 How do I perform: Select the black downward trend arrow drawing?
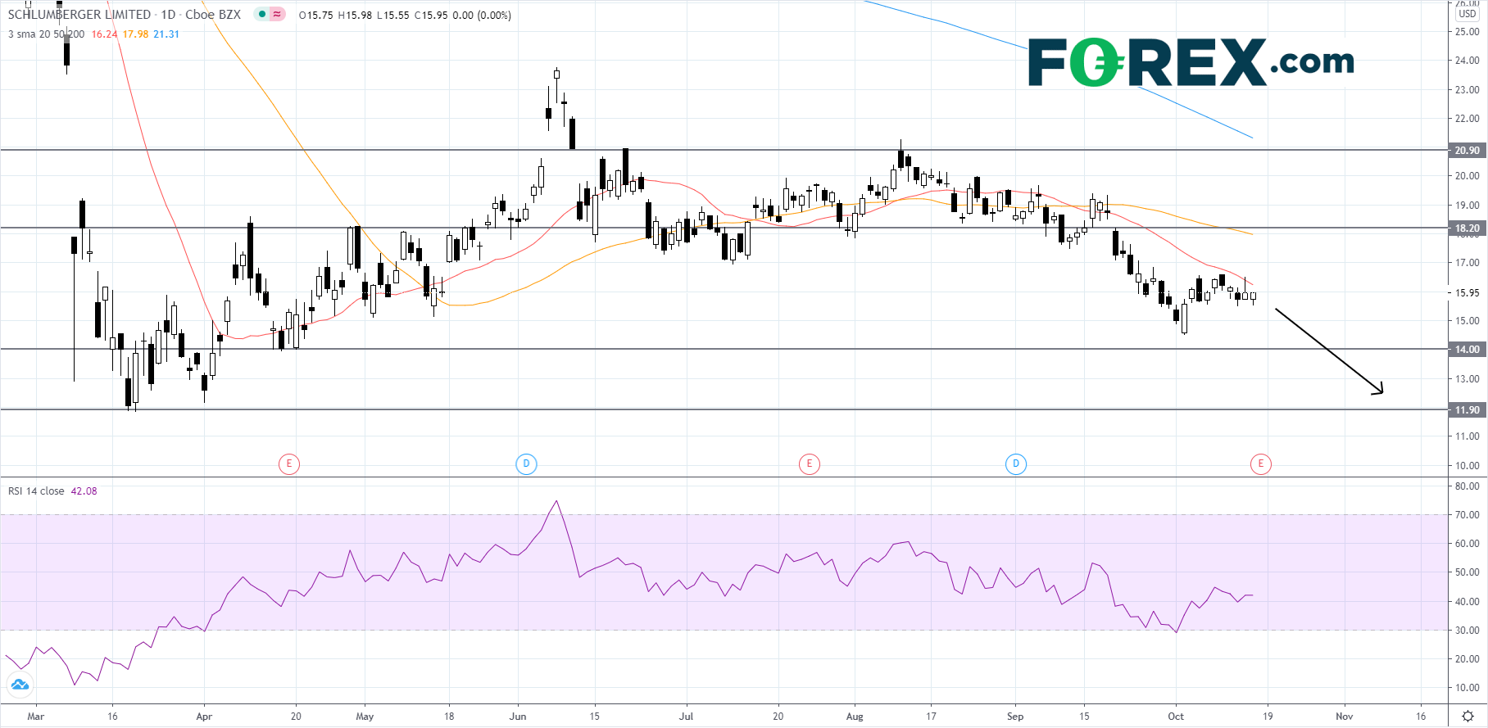click(x=1329, y=351)
